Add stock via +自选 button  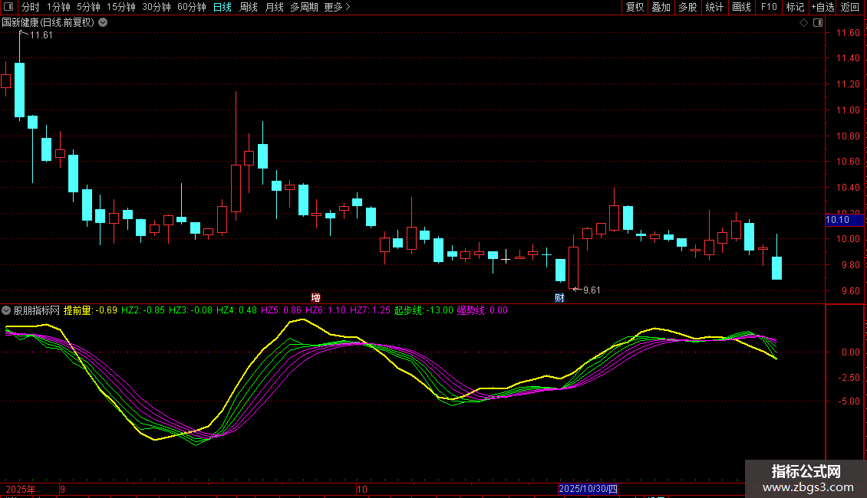pyautogui.click(x=822, y=7)
